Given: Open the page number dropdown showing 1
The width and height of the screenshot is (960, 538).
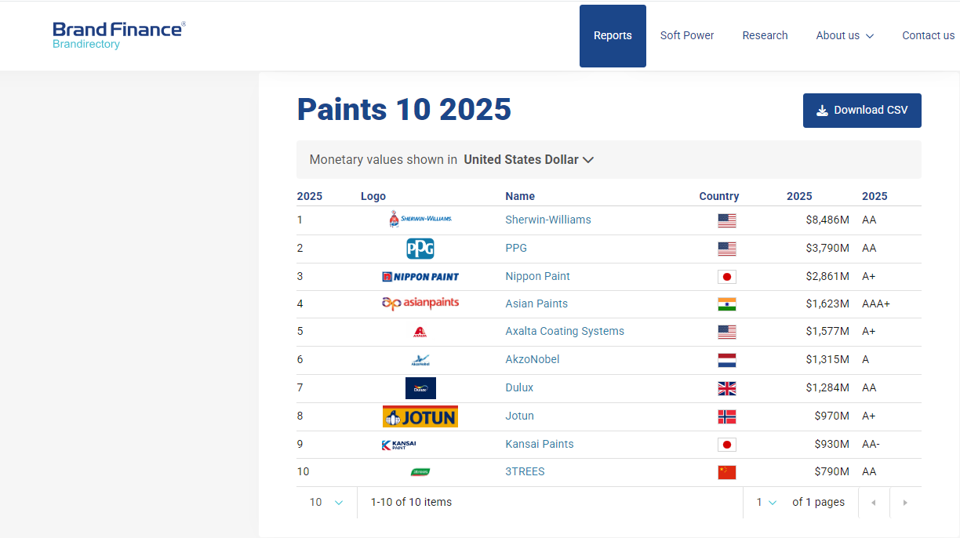Looking at the screenshot, I should (766, 502).
